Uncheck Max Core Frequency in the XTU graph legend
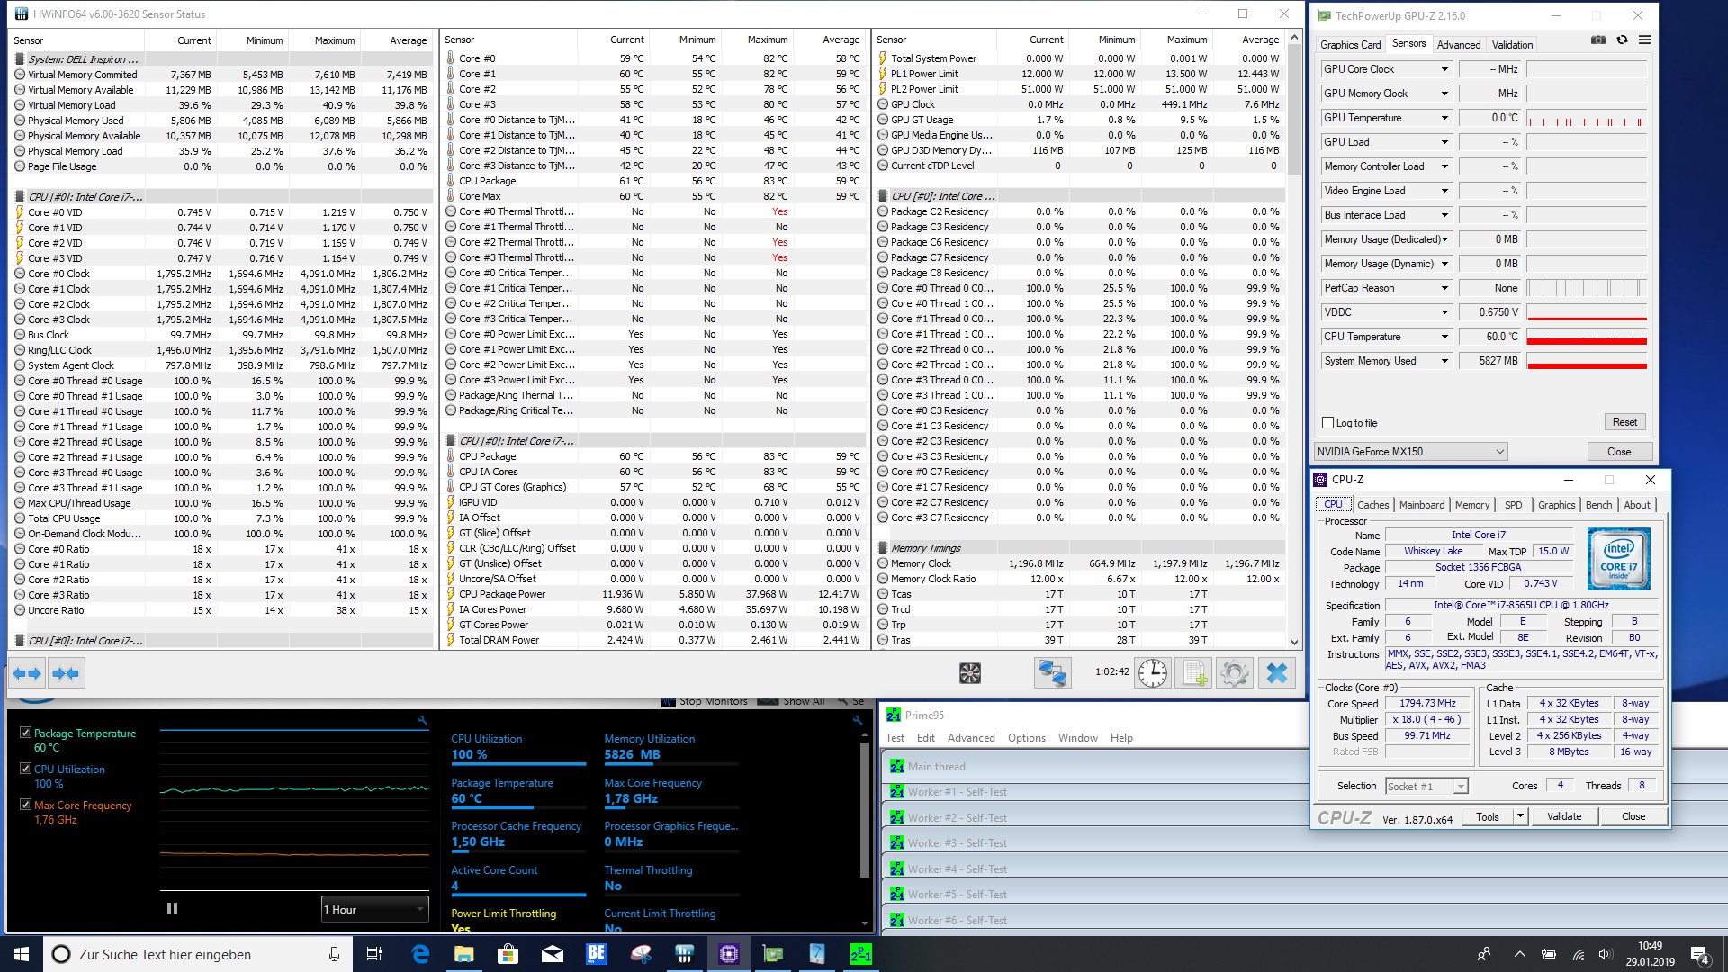1728x972 pixels. pos(26,805)
